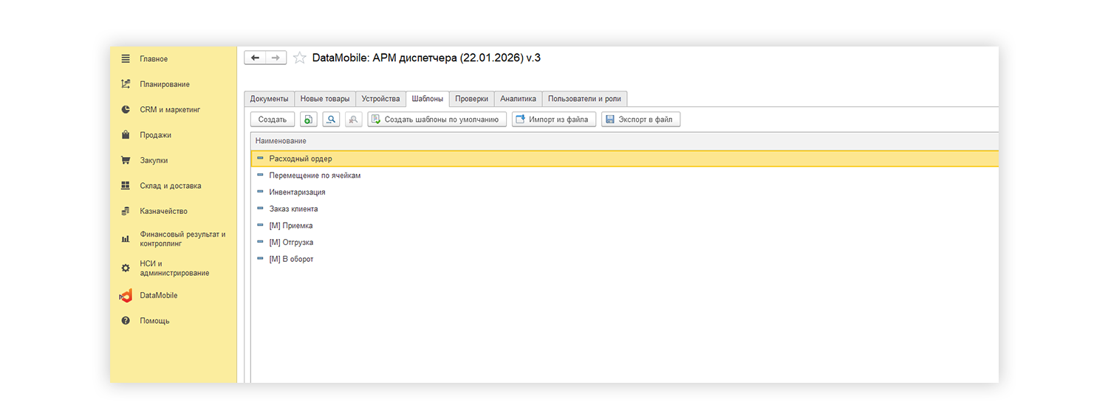Click the forward navigation arrow
Image resolution: width=1108 pixels, height=416 pixels.
coord(276,58)
